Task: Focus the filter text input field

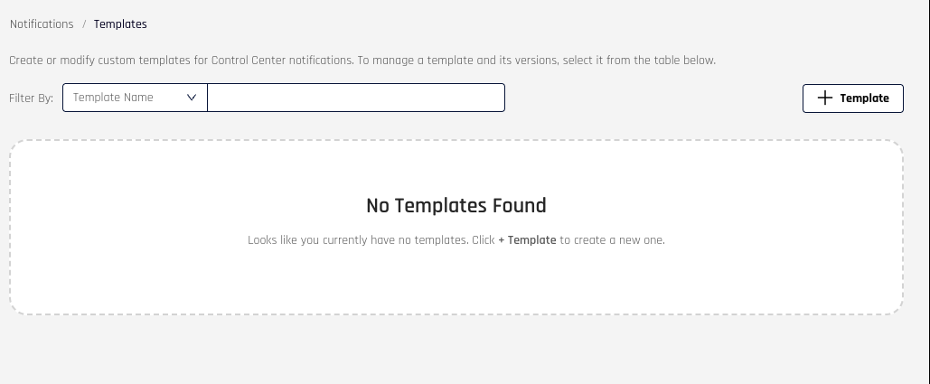Action: click(356, 98)
